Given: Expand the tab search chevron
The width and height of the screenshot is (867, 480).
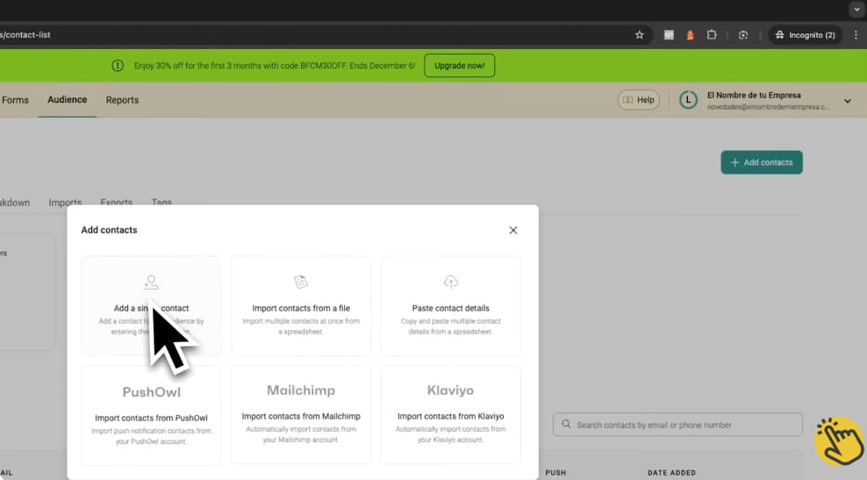Looking at the screenshot, I should click(856, 9).
